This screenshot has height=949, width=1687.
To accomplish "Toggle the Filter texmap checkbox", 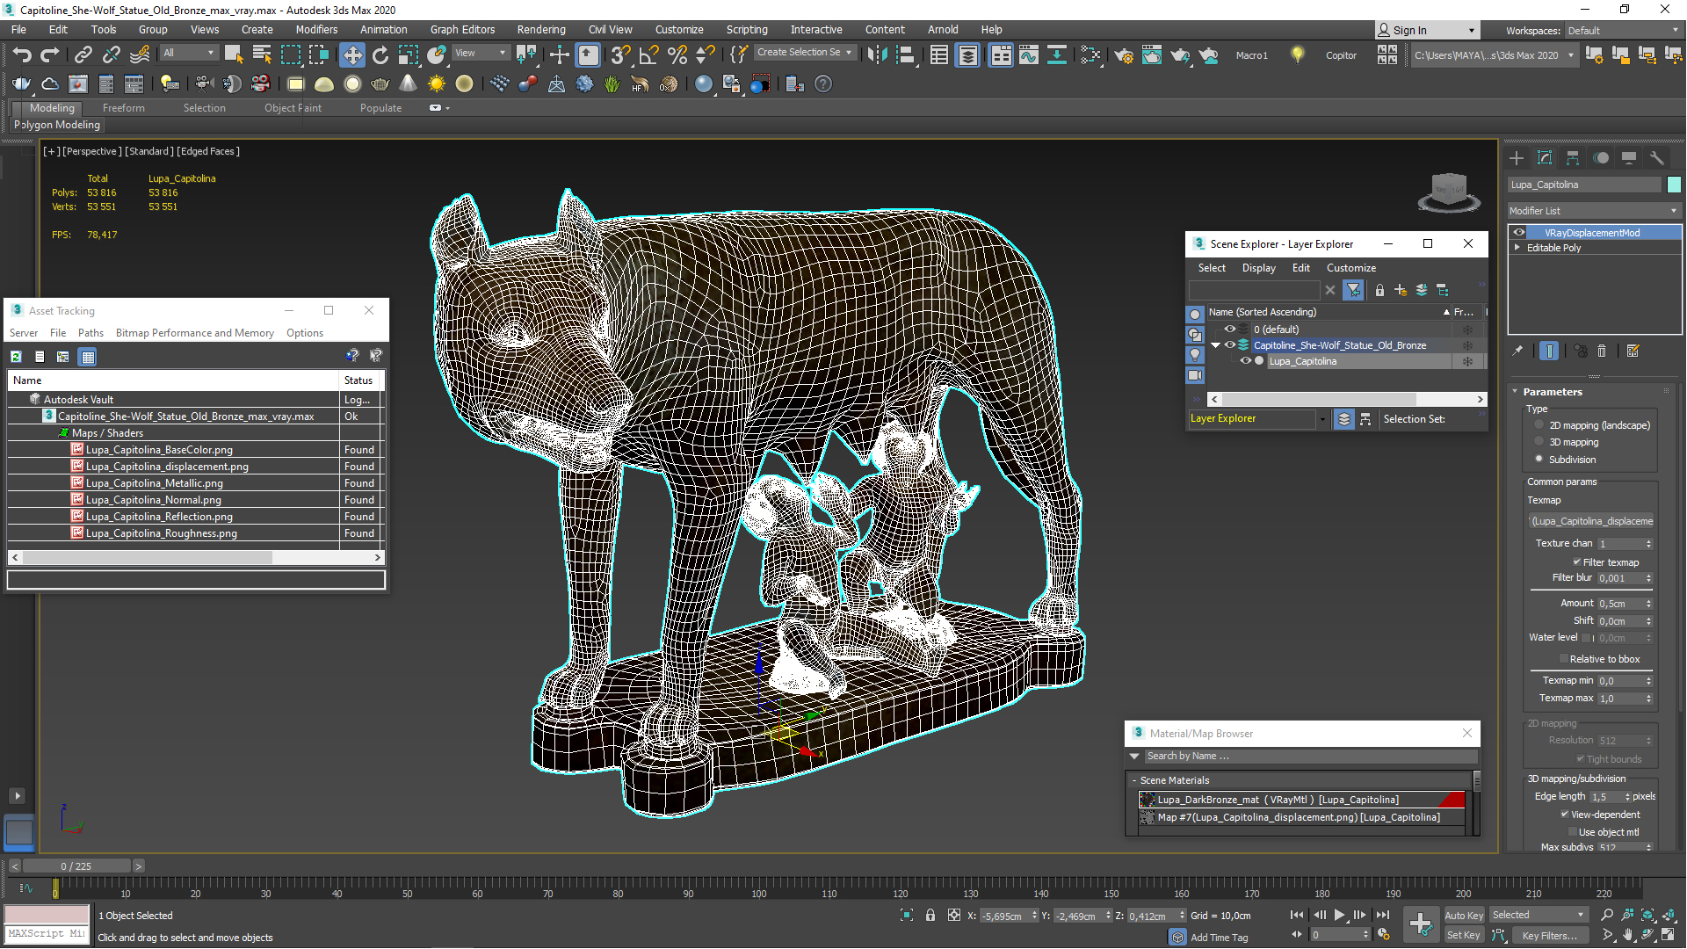I will pos(1577,562).
